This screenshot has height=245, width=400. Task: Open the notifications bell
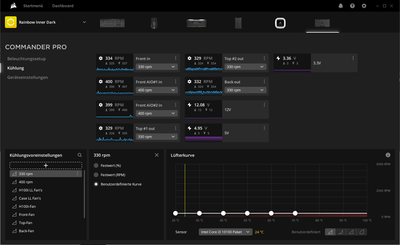pyautogui.click(x=341, y=6)
